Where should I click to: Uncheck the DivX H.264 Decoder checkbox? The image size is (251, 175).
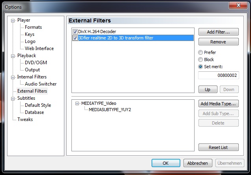(75, 32)
